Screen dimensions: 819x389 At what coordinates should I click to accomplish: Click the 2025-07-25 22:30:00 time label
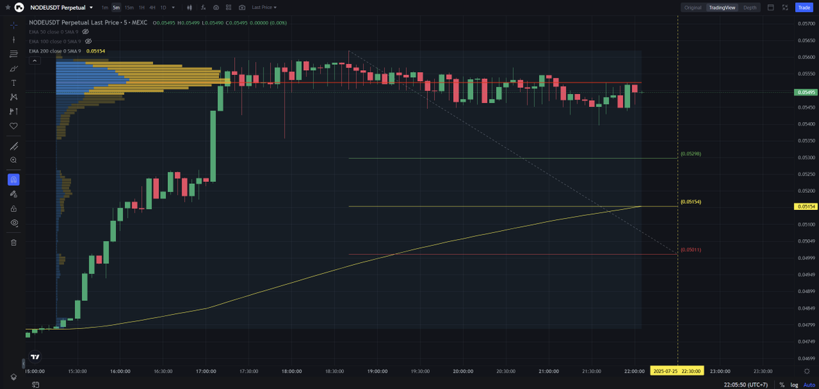(677, 371)
